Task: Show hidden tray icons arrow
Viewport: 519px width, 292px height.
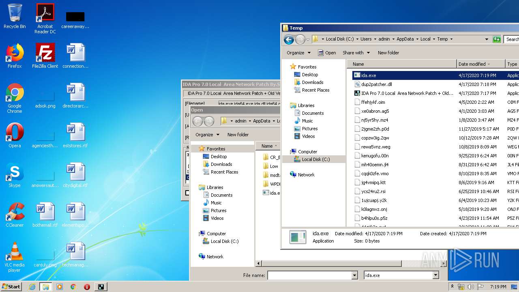Action: (452, 287)
